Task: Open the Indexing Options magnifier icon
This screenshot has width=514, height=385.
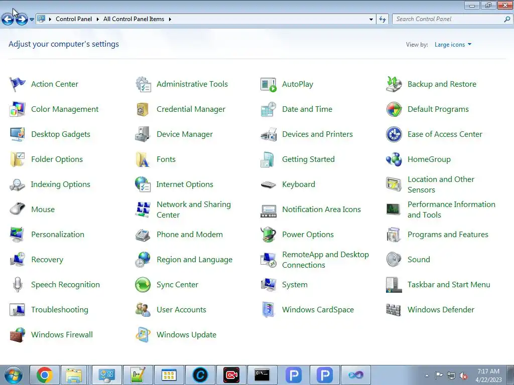Action: pos(18,184)
